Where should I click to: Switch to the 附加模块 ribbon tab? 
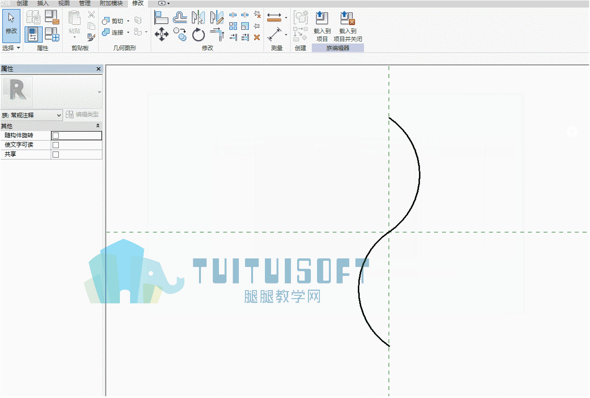pyautogui.click(x=111, y=3)
